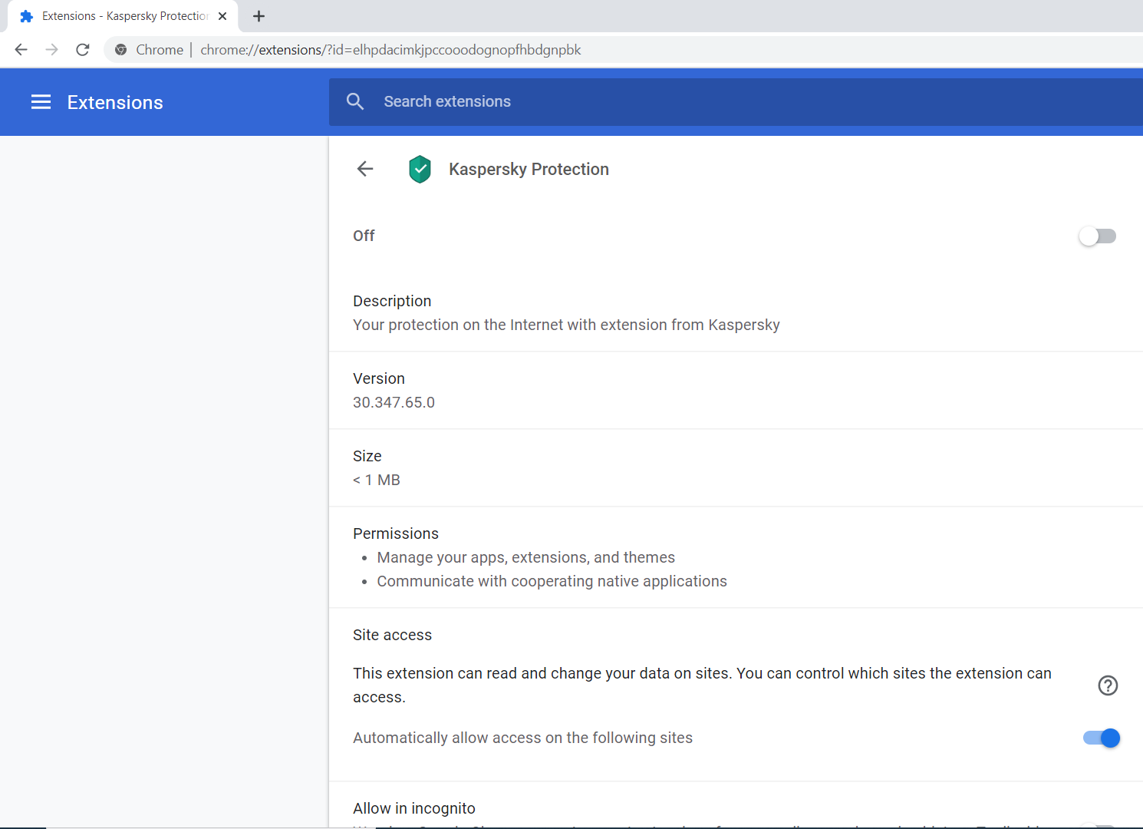The image size is (1143, 829).
Task: Click the 'Your protection on the Internet' description
Action: 566,325
